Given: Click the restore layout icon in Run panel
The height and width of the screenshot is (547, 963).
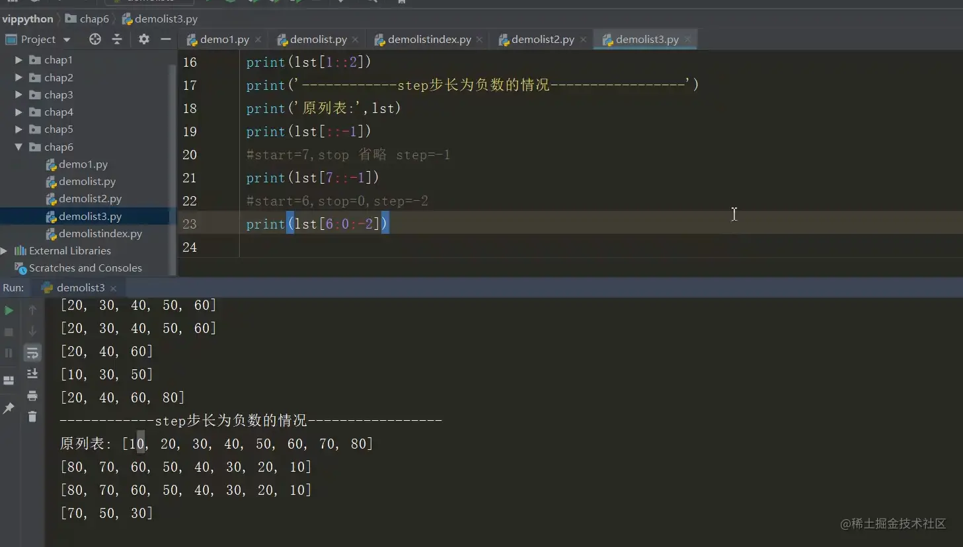Looking at the screenshot, I should pos(9,381).
